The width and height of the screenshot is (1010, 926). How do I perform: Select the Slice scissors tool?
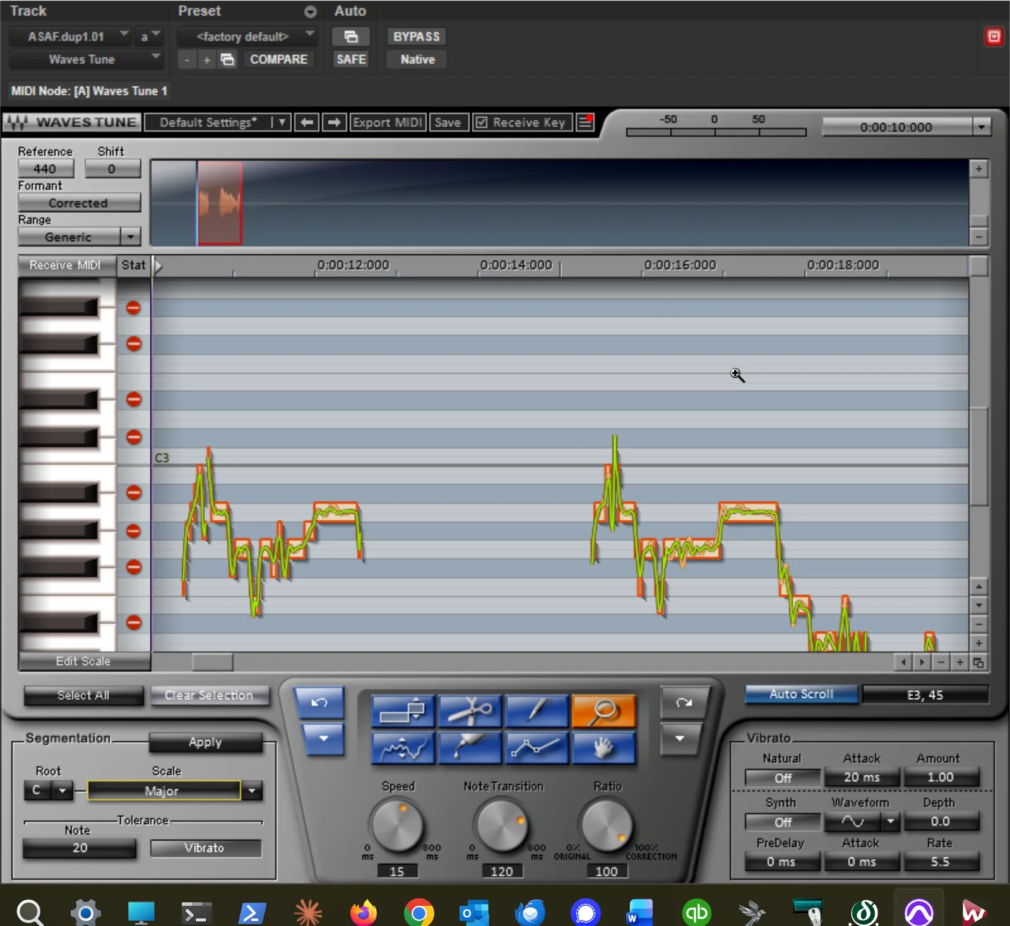(x=470, y=712)
